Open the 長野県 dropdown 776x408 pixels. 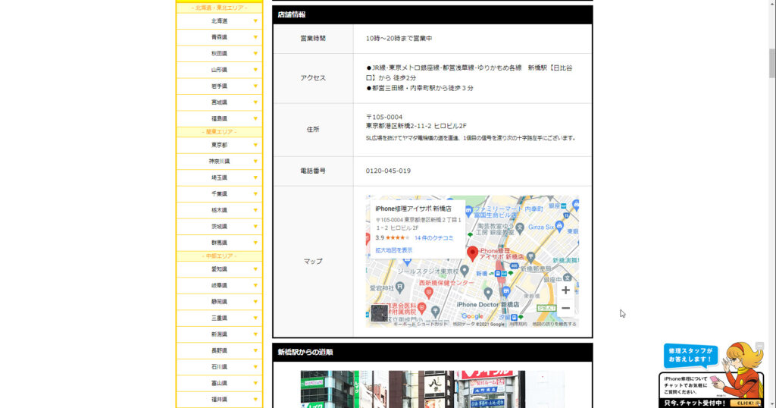(x=219, y=351)
